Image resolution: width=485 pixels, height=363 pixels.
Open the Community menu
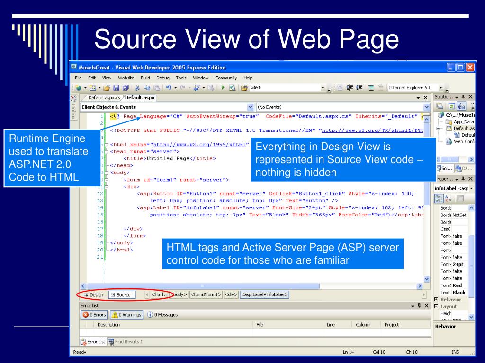(226, 78)
